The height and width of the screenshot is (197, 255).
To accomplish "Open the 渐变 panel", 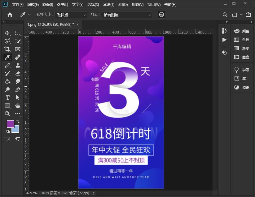I will (x=241, y=48).
